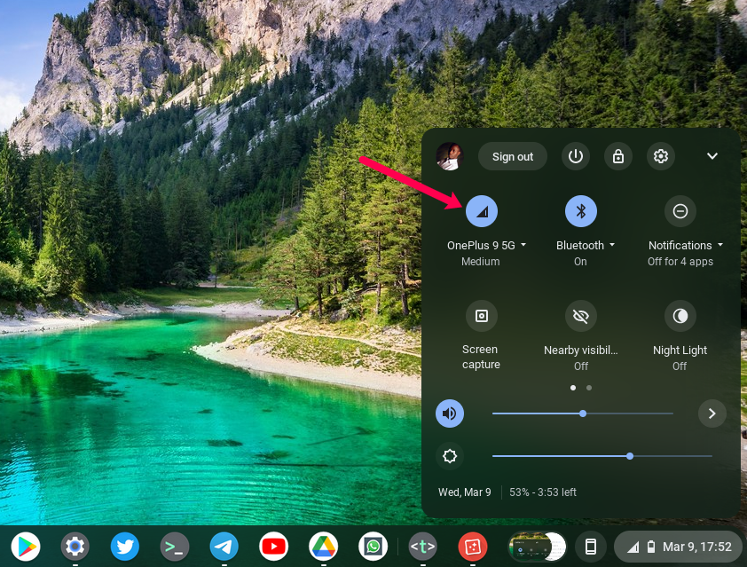
Task: Click the signal strength icon in status tray
Action: pyautogui.click(x=633, y=547)
